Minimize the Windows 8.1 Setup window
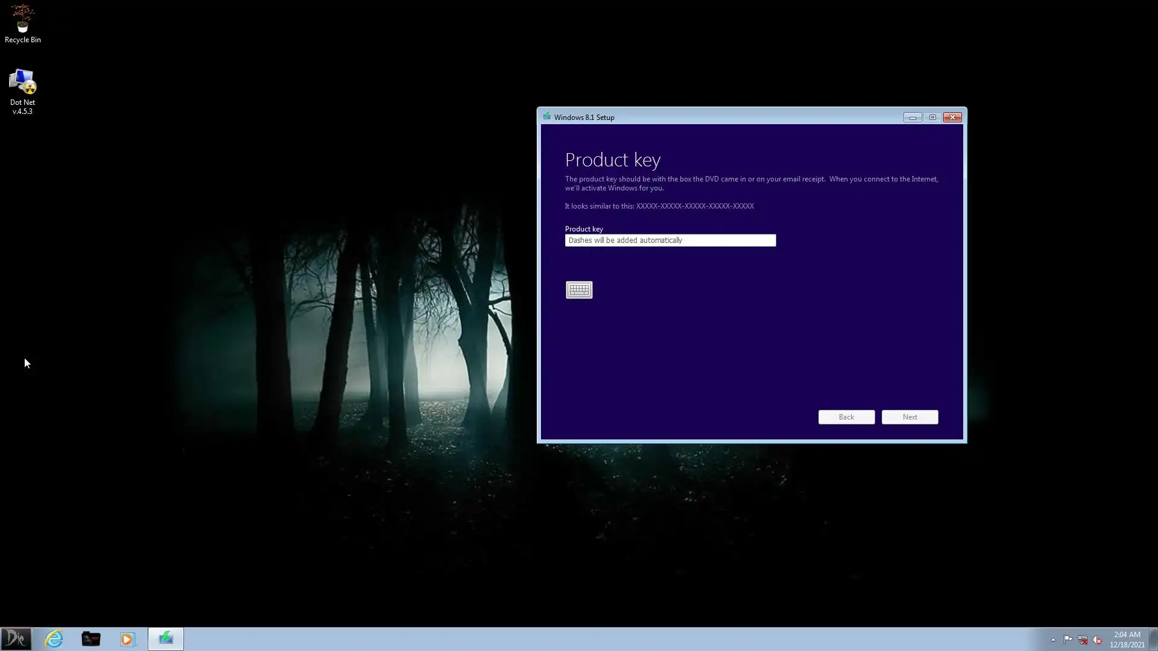The image size is (1158, 651). (x=912, y=117)
